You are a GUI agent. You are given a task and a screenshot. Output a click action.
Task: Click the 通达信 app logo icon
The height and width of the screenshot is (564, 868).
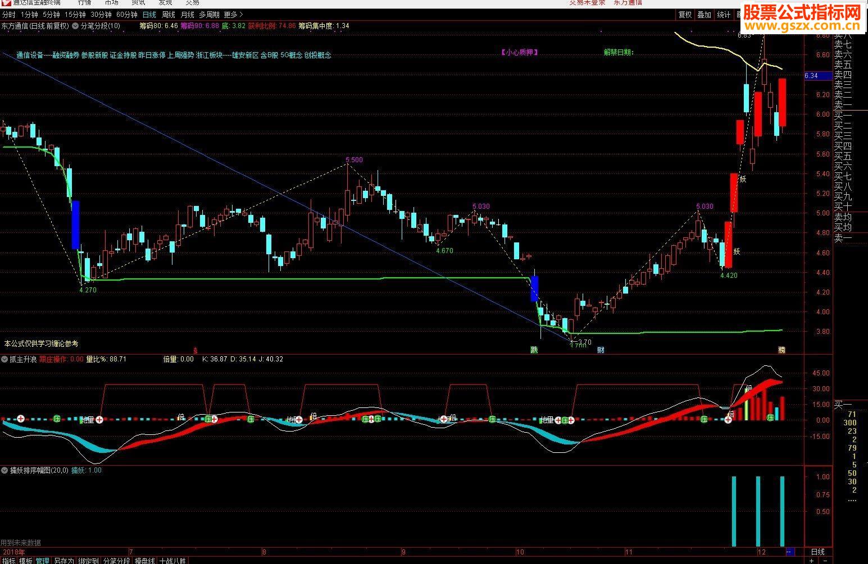7,2
